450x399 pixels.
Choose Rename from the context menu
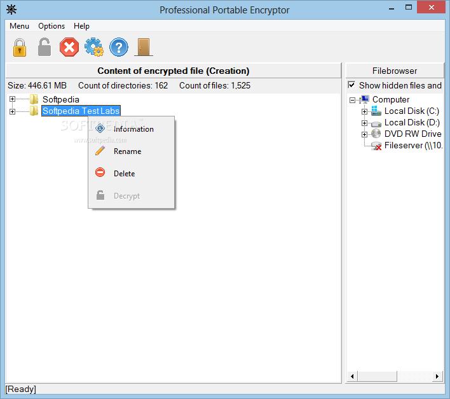(132, 151)
